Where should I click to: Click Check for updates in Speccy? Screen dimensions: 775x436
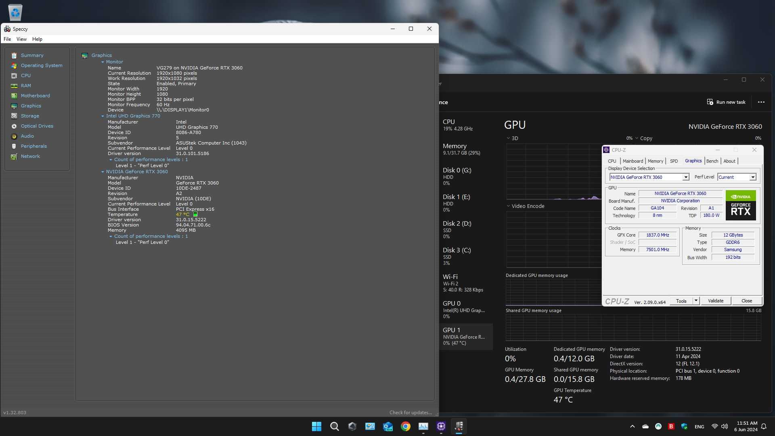point(410,413)
